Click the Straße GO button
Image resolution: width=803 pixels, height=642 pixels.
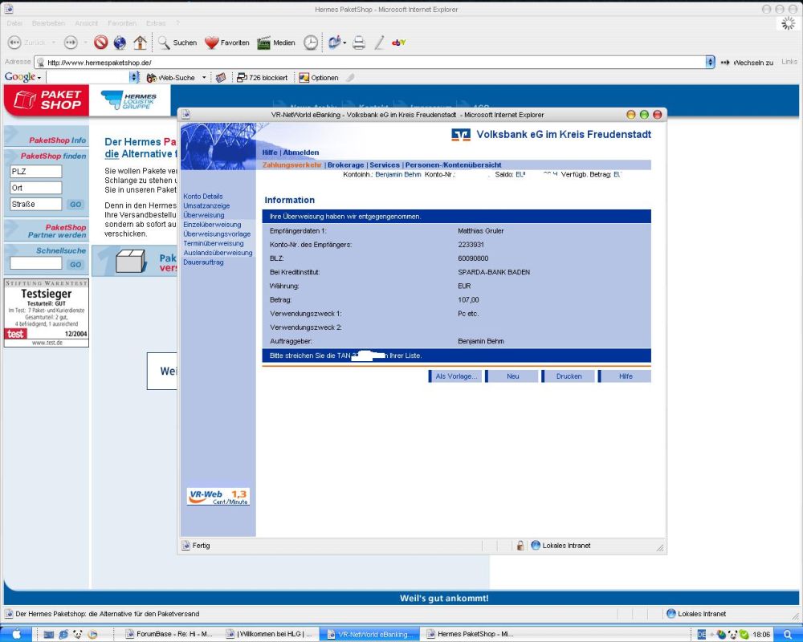tap(75, 205)
